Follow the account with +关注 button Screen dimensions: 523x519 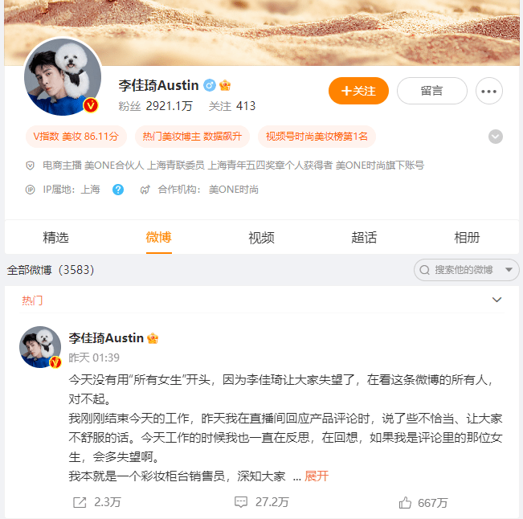(x=358, y=91)
